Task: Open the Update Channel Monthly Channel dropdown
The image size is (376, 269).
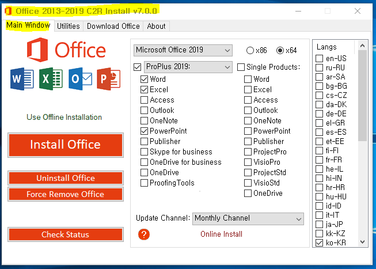Action: (248, 219)
